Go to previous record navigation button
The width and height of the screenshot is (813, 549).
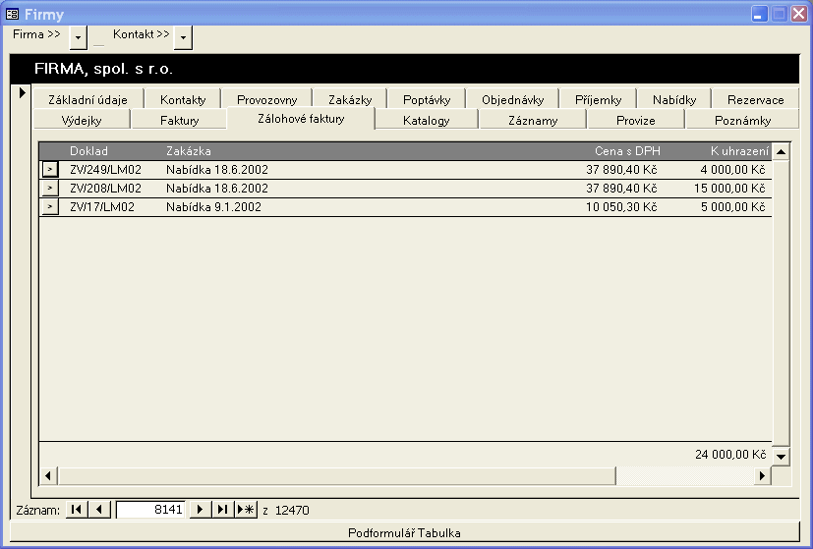tap(98, 510)
